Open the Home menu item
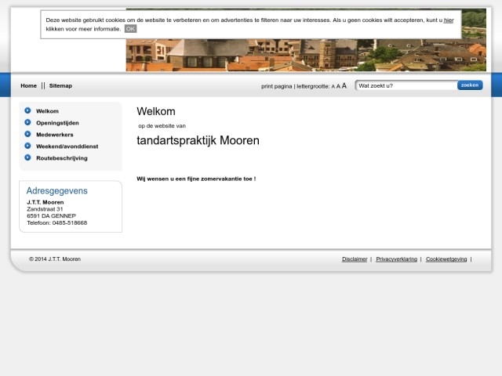This screenshot has height=376, width=502. [x=28, y=86]
